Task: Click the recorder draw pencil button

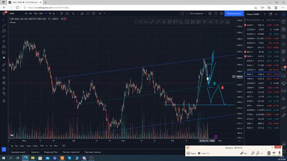Action: tap(244, 153)
